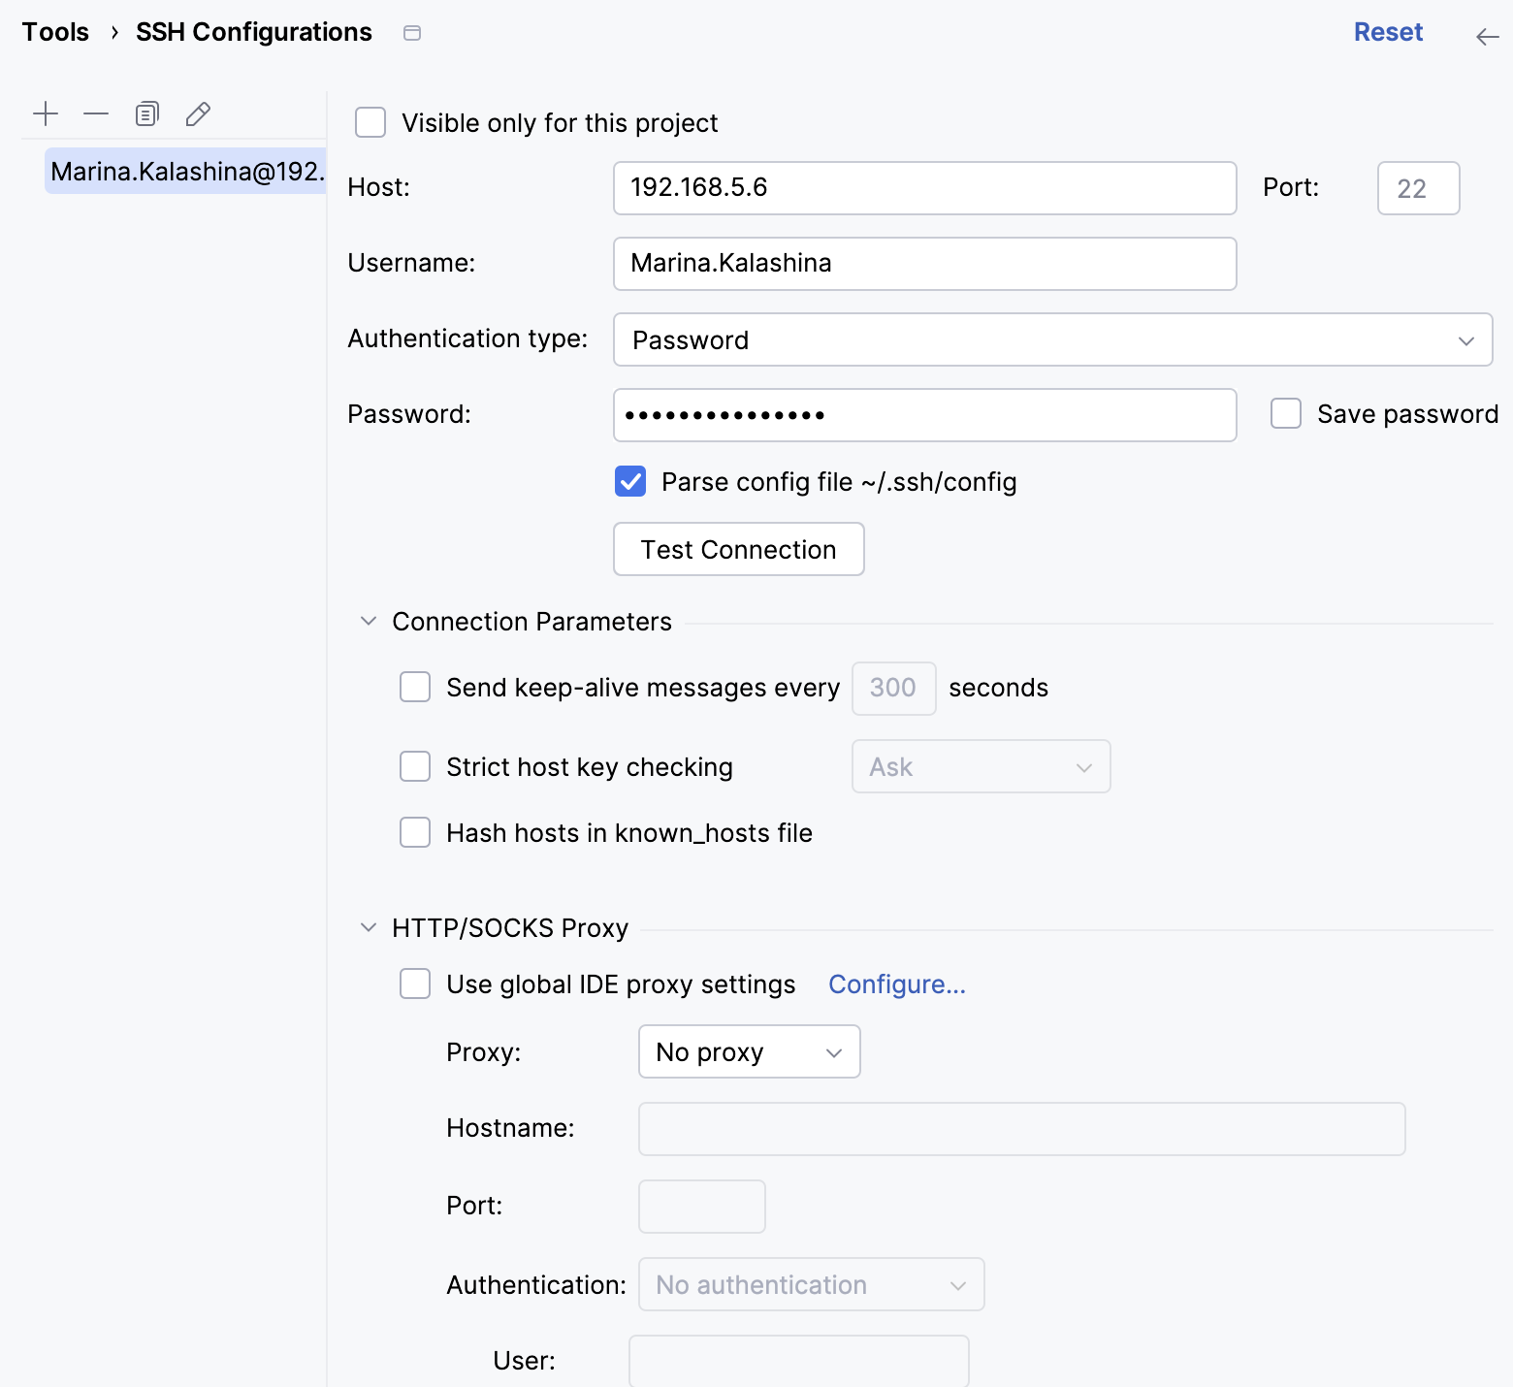Select the Marina.Kalashina@192 list entry
Screen dimensions: 1513x1387
click(x=184, y=171)
